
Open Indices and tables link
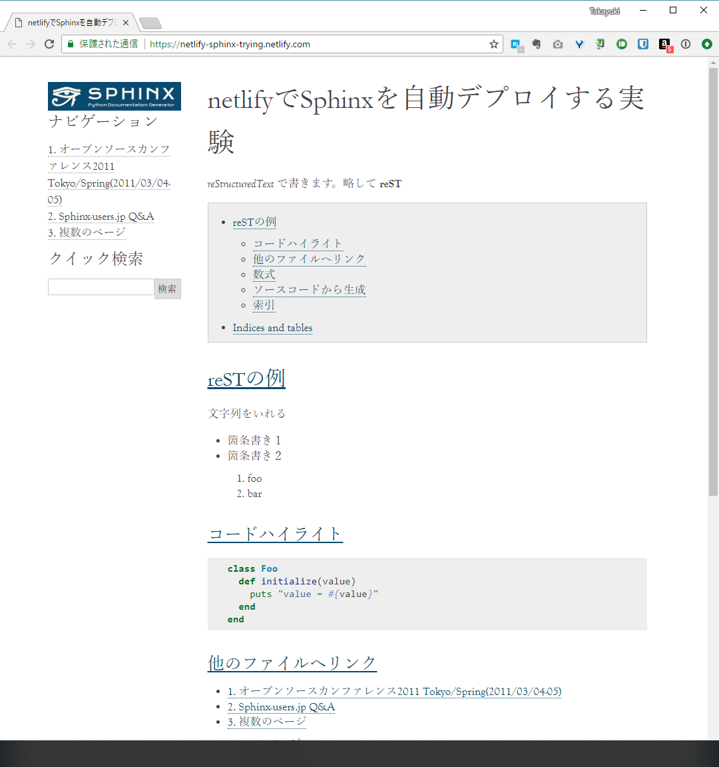click(x=272, y=328)
